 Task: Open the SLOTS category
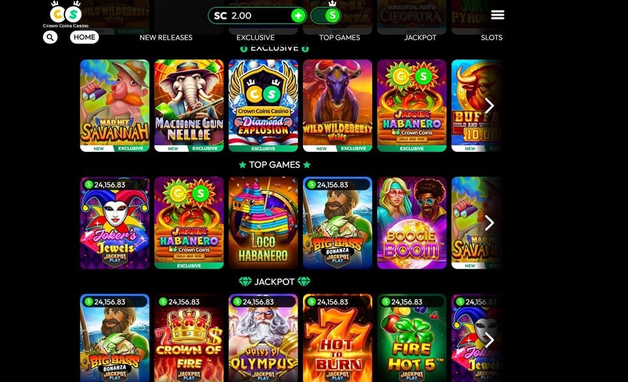click(492, 38)
